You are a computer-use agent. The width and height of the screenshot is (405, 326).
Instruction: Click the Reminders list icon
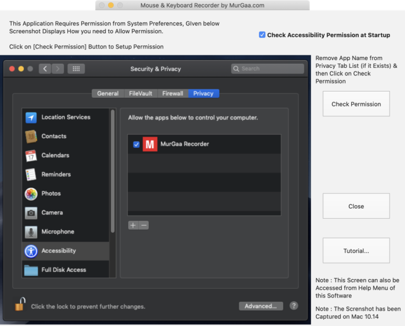click(31, 175)
